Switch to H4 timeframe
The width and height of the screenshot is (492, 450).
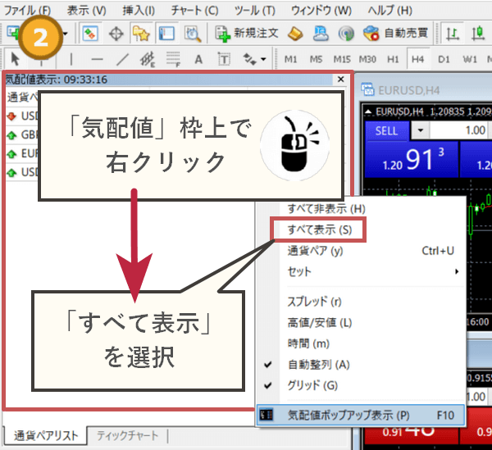[417, 59]
